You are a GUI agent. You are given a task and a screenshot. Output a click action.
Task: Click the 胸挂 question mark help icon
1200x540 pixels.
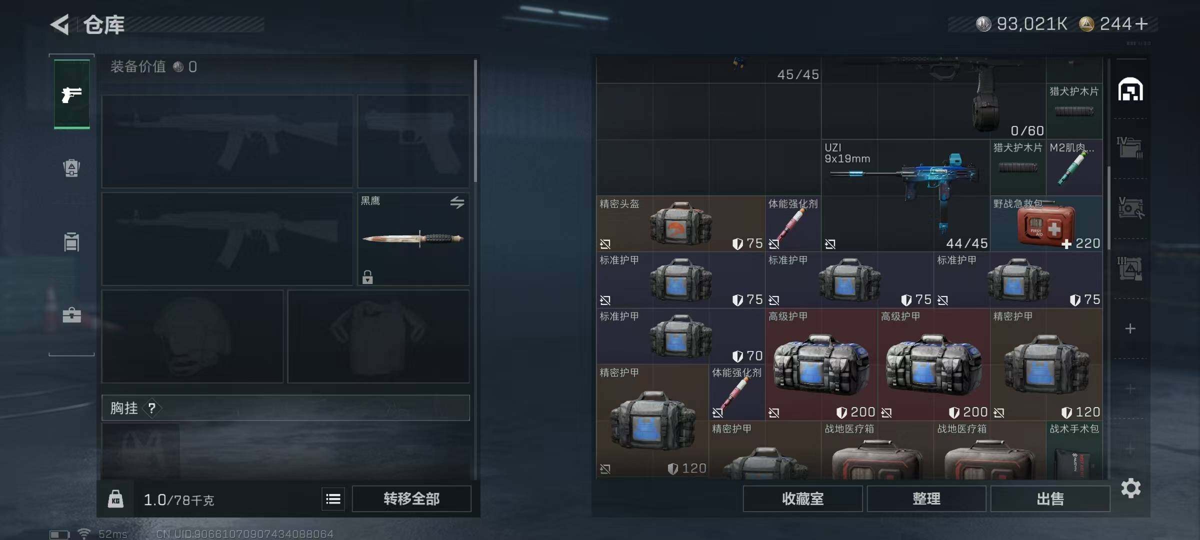point(152,408)
